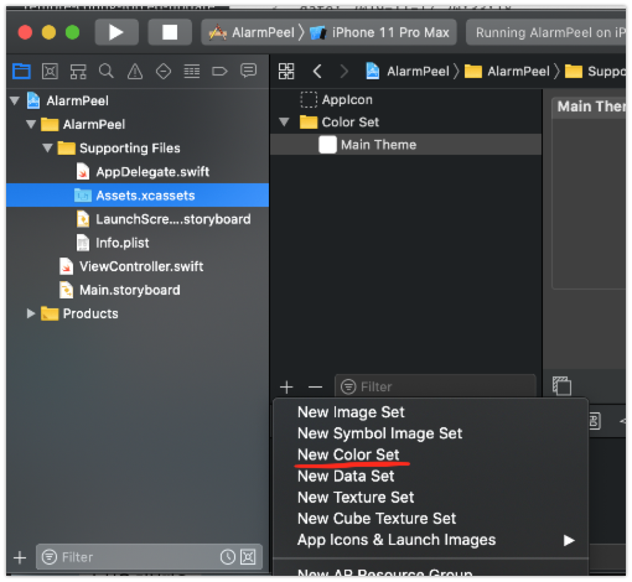Choose New Color Set
The width and height of the screenshot is (632, 582).
coord(431,454)
